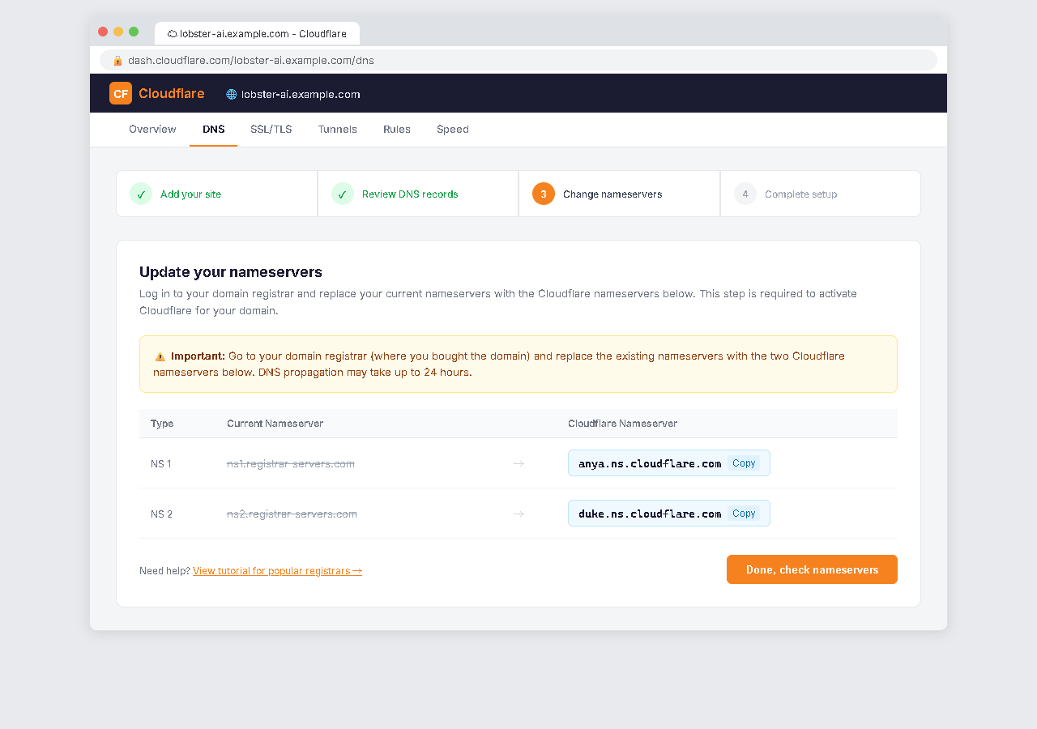Viewport: 1037px width, 729px height.
Task: Click the warning icon in Important notice
Action: click(160, 356)
